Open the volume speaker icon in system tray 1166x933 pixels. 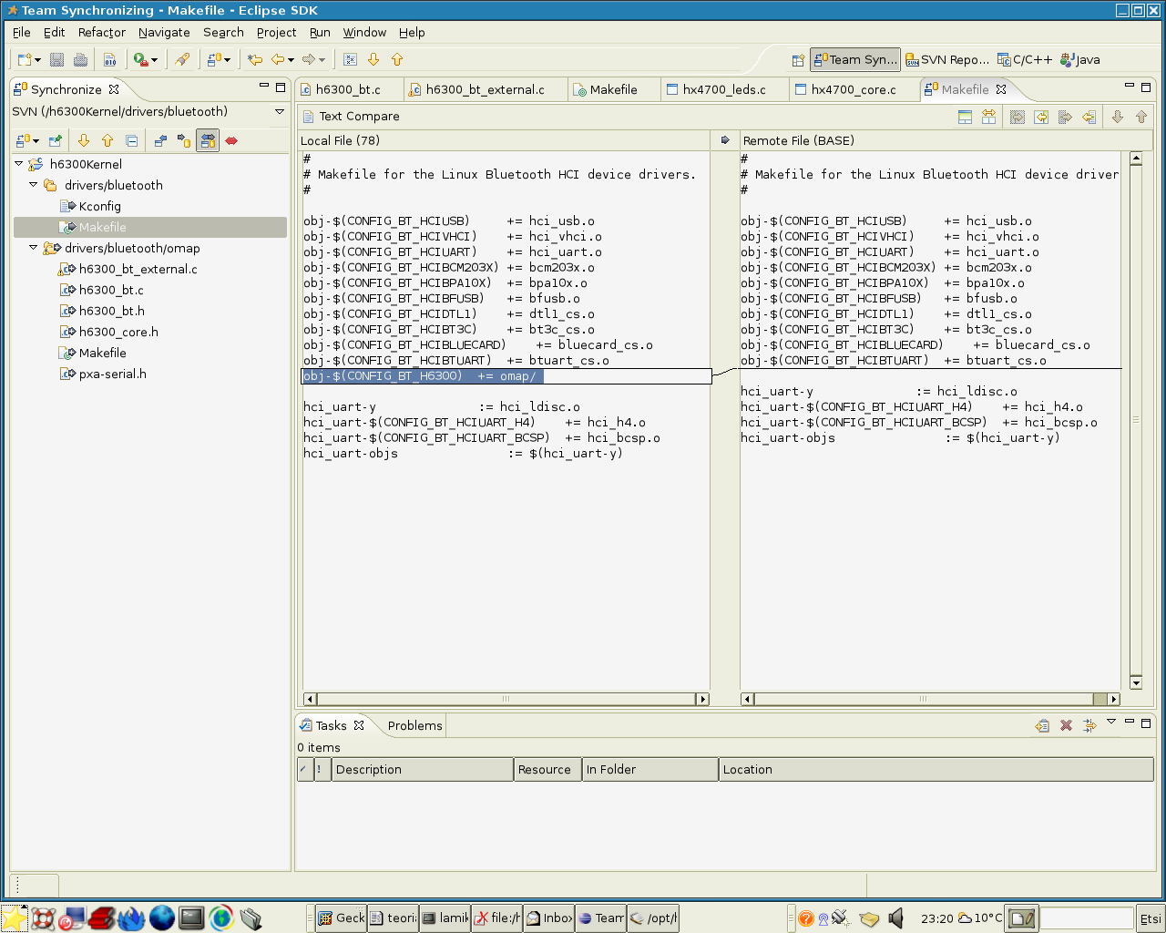(x=896, y=918)
